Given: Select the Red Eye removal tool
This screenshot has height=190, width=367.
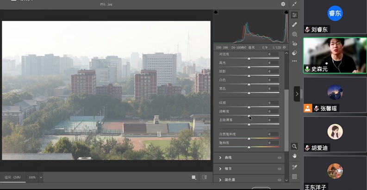Looking at the screenshot, I should [x=294, y=44].
